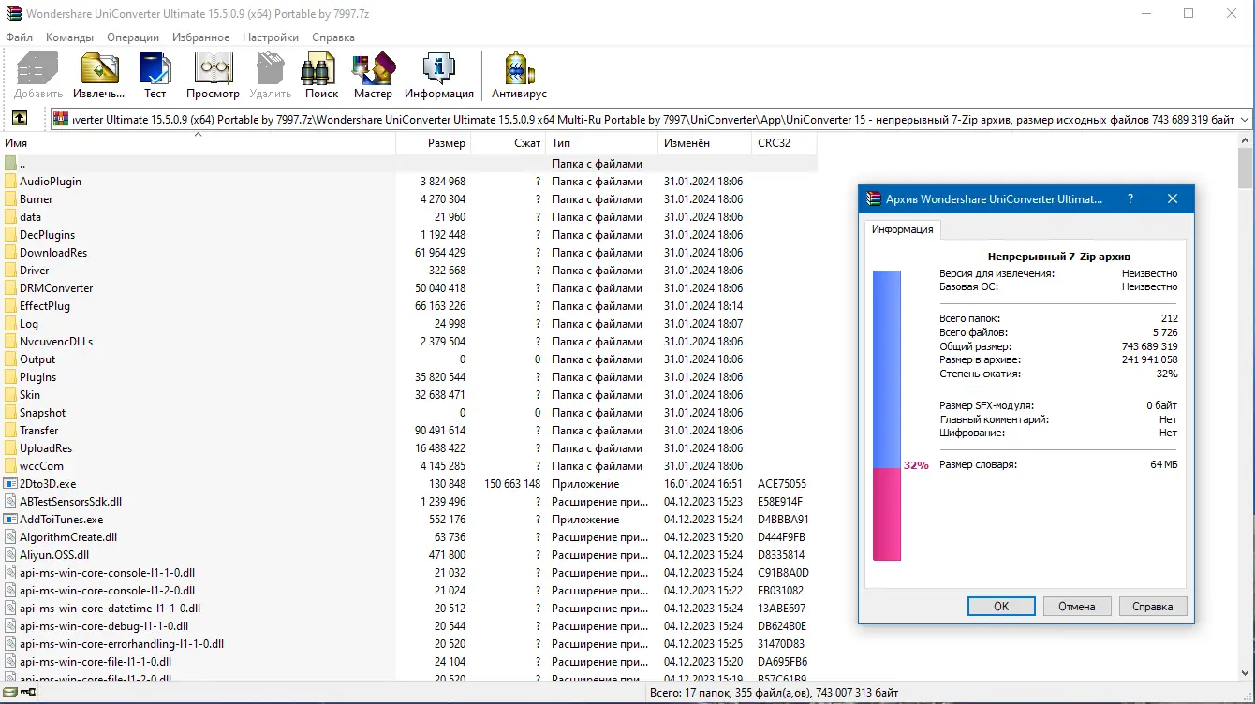Sort files by the CRC32 column
Viewport: 1255px width, 704px height.
(x=784, y=143)
